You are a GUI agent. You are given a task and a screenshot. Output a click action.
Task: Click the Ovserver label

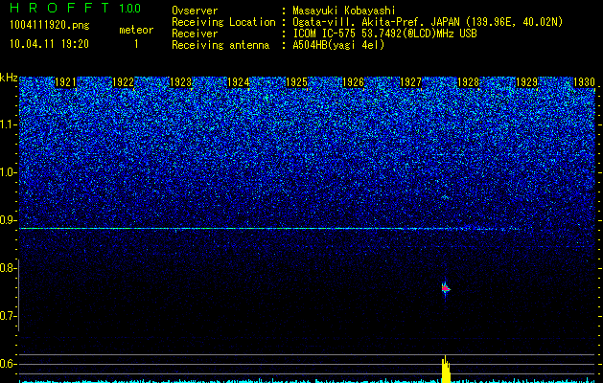(195, 11)
